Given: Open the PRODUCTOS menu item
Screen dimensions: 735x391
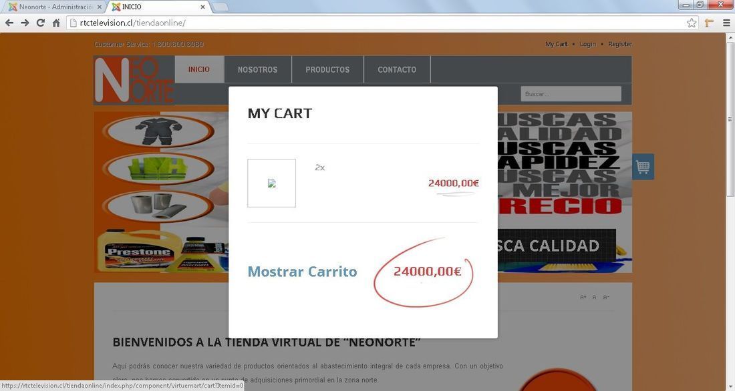Looking at the screenshot, I should point(327,69).
